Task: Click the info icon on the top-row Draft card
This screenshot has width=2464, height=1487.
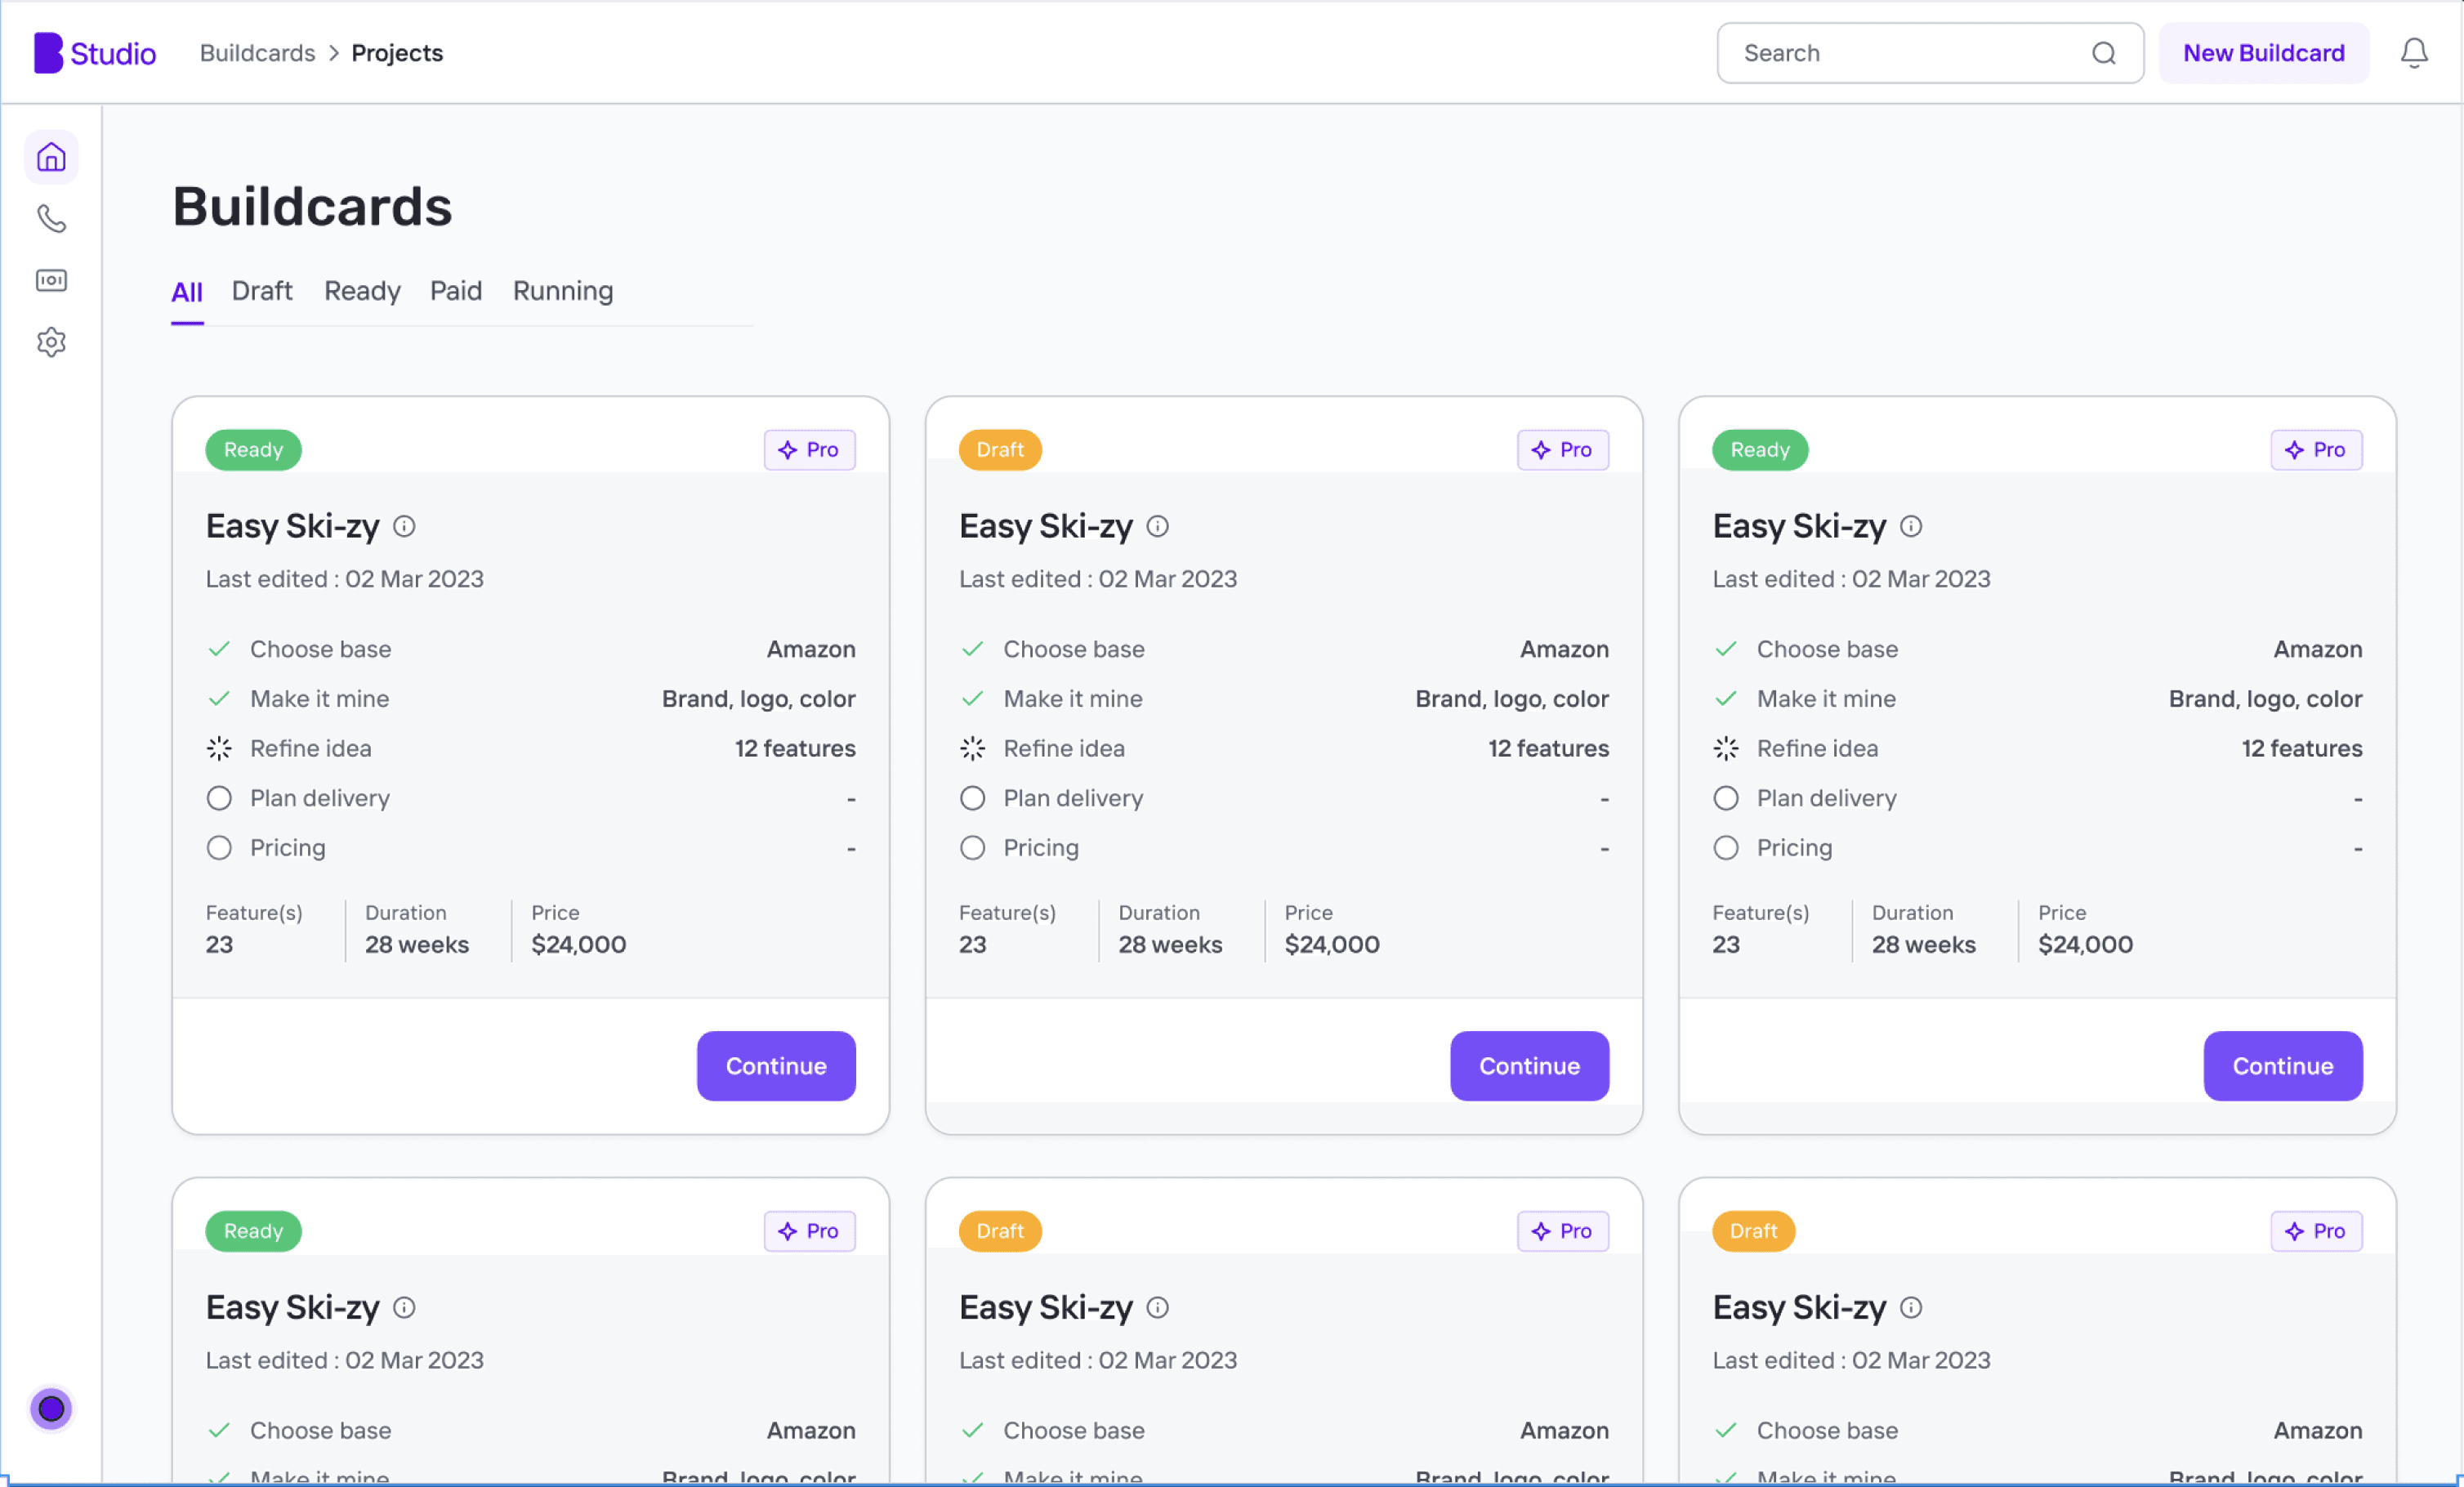Action: pos(1157,526)
